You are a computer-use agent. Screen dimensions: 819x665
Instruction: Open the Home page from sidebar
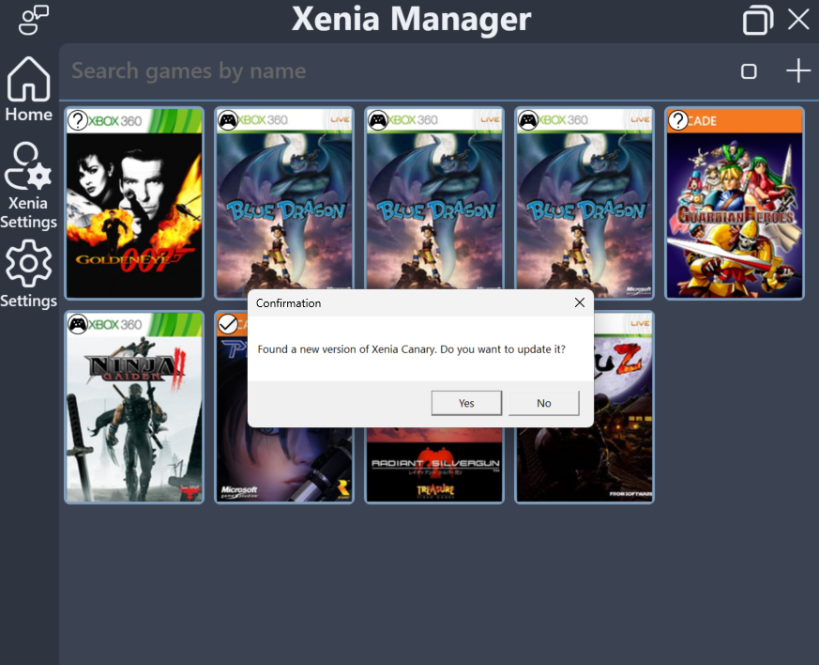click(x=29, y=89)
